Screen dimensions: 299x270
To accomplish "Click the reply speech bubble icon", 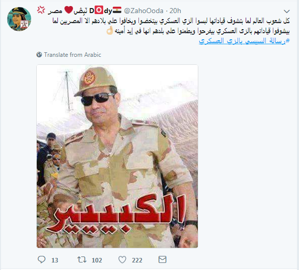I will (42, 259).
